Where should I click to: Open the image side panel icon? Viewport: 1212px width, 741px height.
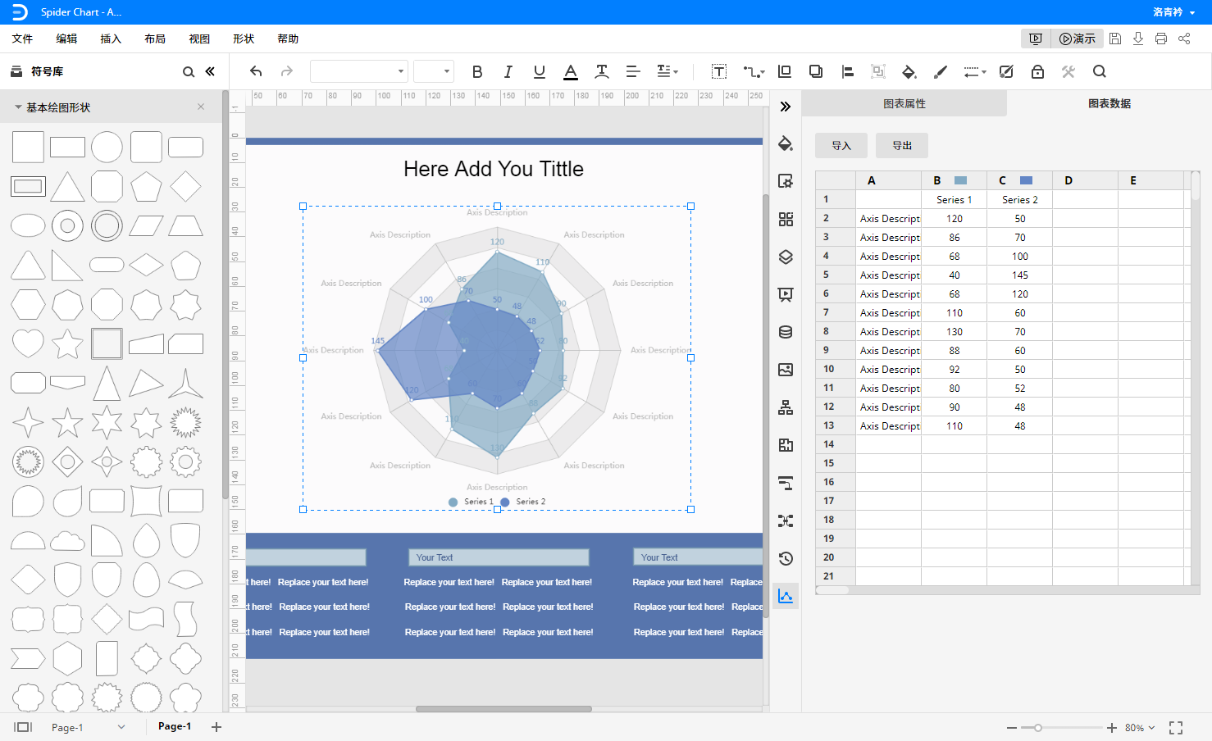point(785,370)
